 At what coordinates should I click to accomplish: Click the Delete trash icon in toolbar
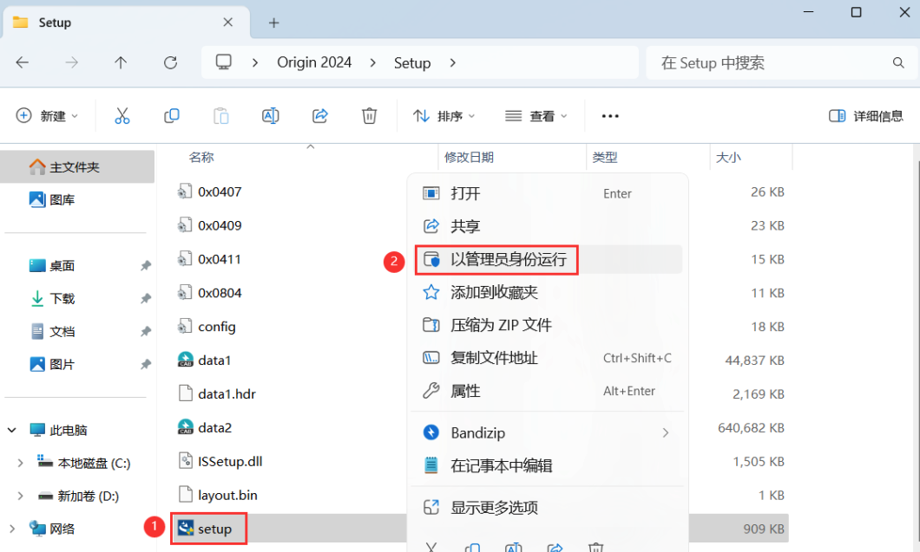[369, 116]
